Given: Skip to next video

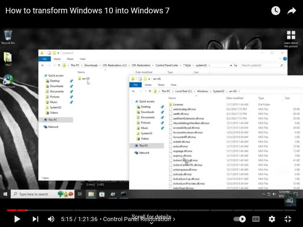Looking at the screenshot, I should coord(36,219).
